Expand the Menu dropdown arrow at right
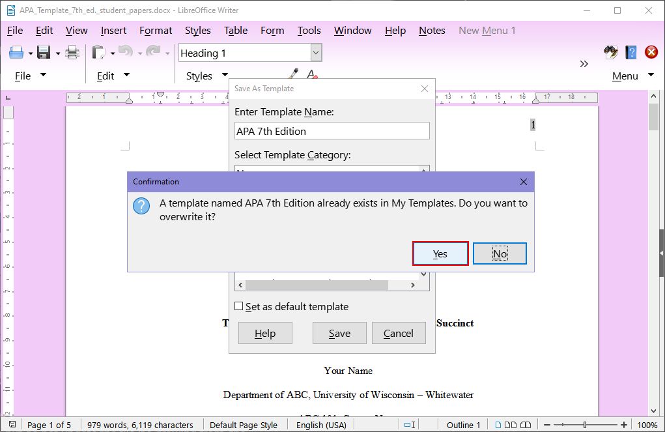 pos(651,75)
